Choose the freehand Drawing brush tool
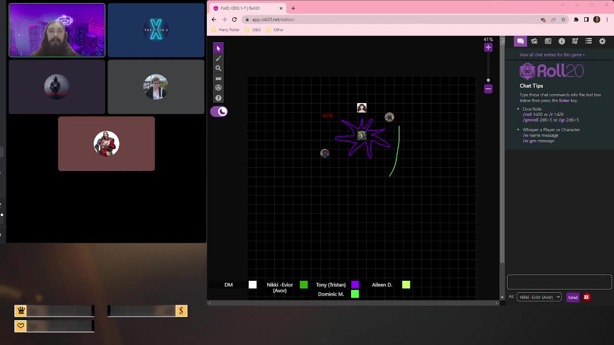The height and width of the screenshot is (345, 614). pyautogui.click(x=218, y=58)
